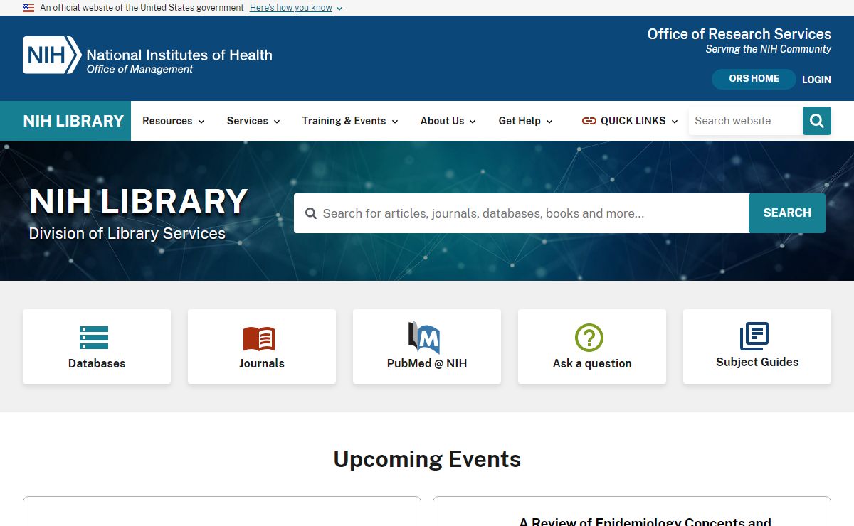Open the Subject Guides card label
The image size is (854, 526).
coord(757,362)
